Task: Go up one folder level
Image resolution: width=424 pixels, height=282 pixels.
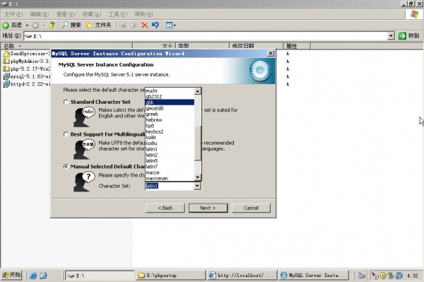Action: coord(52,25)
